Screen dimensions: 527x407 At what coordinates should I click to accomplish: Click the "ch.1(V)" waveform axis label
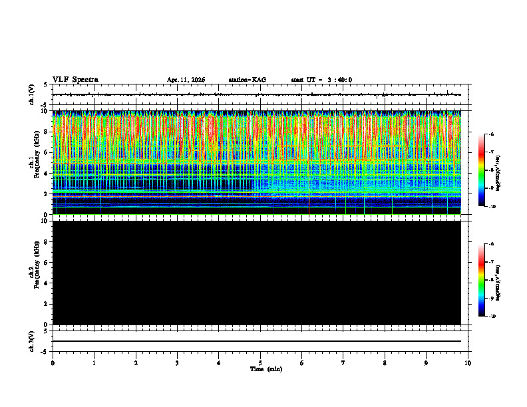click(x=32, y=94)
